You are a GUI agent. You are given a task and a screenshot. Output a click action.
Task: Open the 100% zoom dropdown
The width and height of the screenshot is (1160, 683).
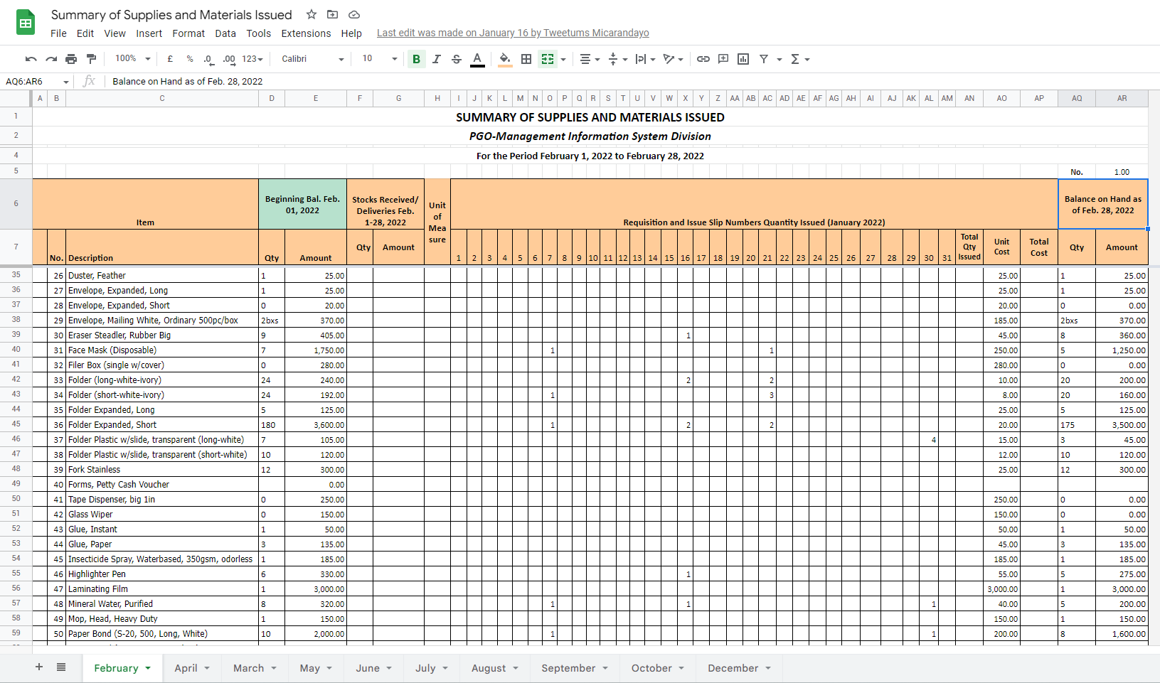click(x=133, y=59)
